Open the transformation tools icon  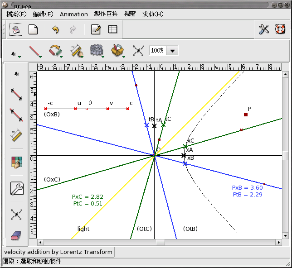(55, 50)
